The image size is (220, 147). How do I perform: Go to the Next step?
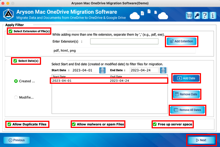[201, 140]
